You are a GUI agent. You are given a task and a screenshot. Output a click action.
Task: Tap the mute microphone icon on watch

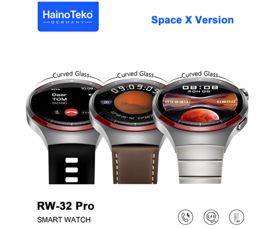click(57, 112)
